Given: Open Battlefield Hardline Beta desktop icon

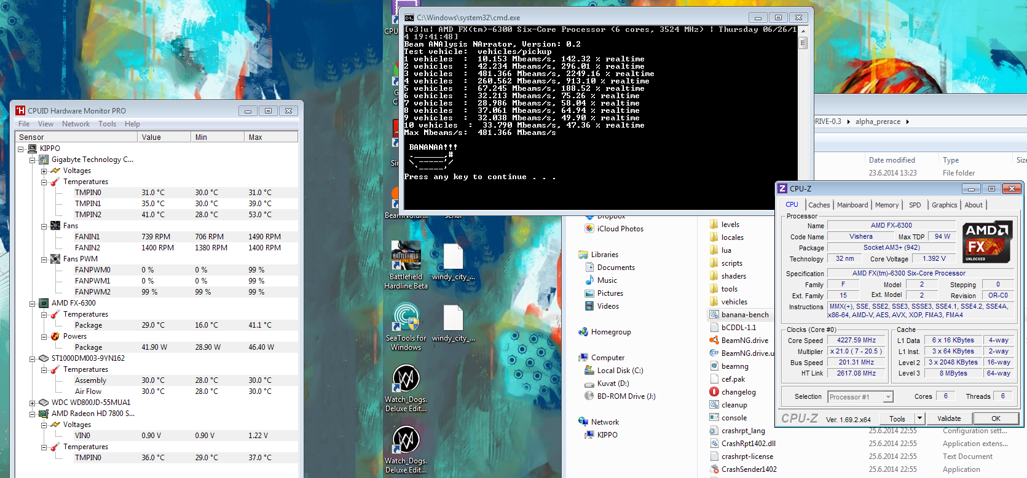Looking at the screenshot, I should click(x=406, y=264).
